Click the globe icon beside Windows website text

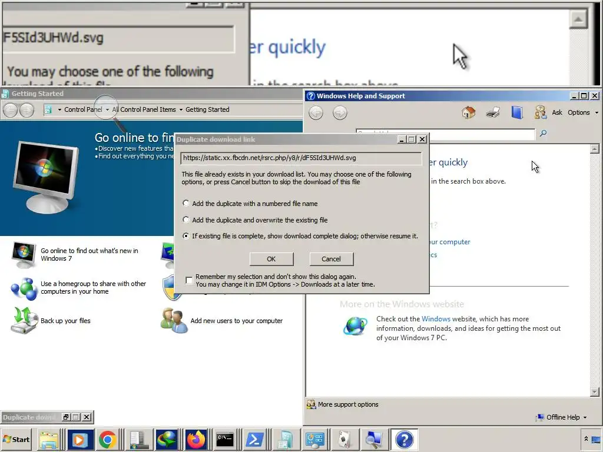(355, 326)
